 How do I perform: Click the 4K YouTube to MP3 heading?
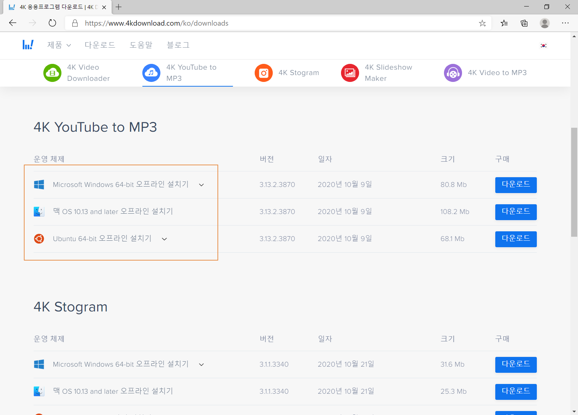point(95,127)
